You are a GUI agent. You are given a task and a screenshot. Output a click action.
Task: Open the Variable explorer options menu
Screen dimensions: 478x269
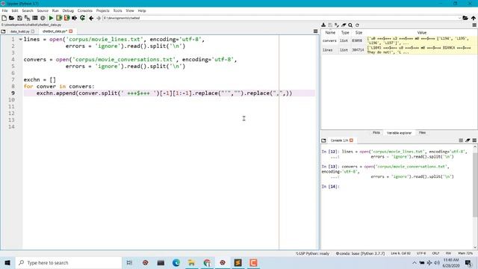[474, 25]
